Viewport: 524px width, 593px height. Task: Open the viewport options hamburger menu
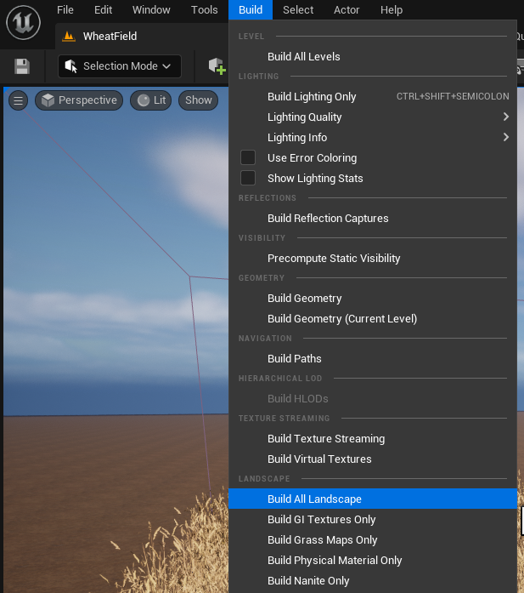coord(18,100)
